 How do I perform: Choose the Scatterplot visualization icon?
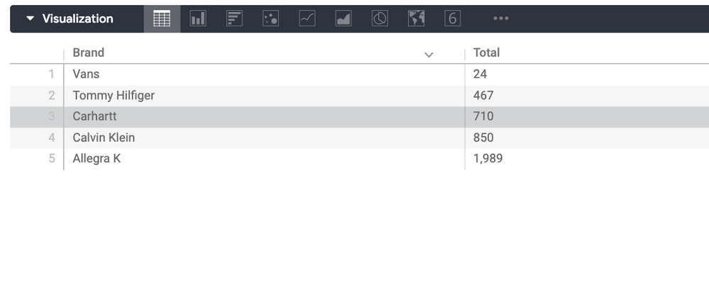[270, 18]
